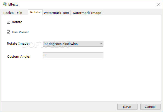Screen dimensions: 163x112
Task: Click the 'Rotate Image:' label
Action: (18, 44)
